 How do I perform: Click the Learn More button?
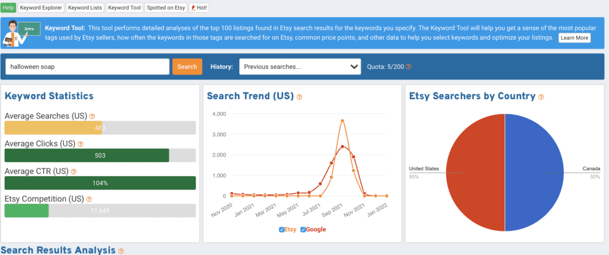tap(575, 38)
